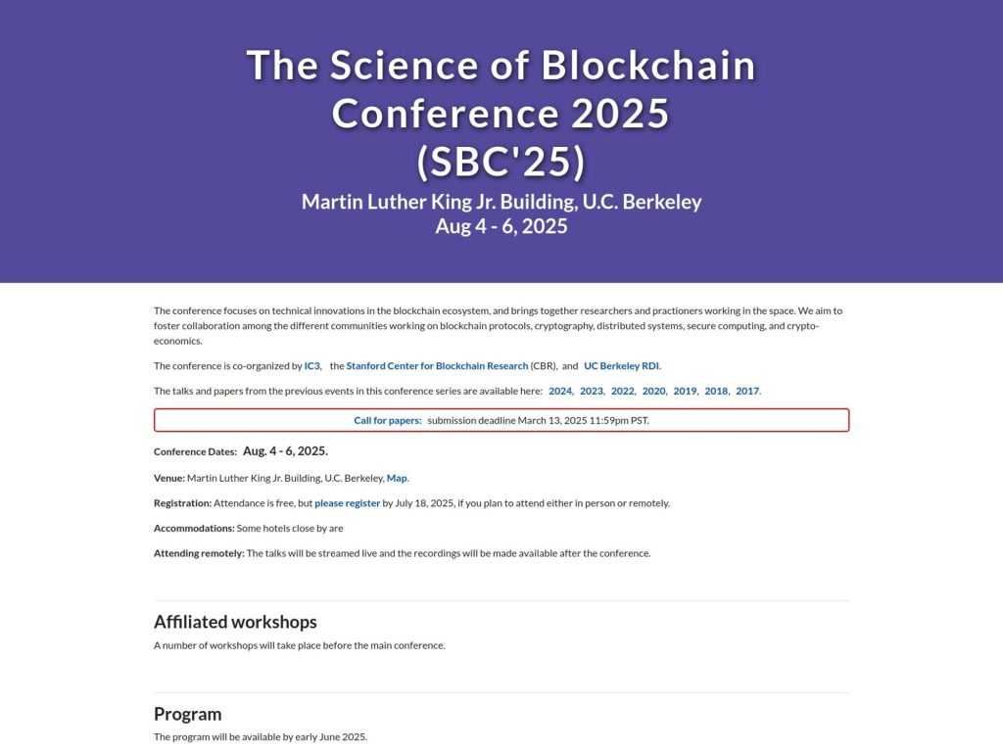1003x752 pixels.
Task: Follow the please register link
Action: point(347,502)
